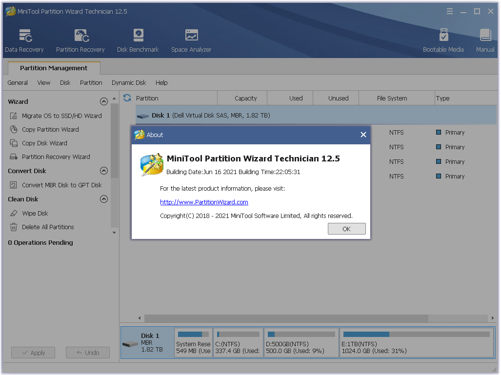Image resolution: width=501 pixels, height=375 pixels.
Task: Sort by the Capacity column
Action: (242, 98)
